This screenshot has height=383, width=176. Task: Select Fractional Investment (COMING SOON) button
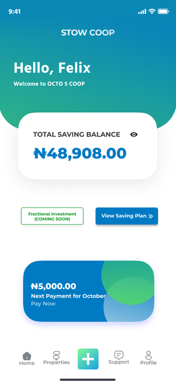coord(52,216)
